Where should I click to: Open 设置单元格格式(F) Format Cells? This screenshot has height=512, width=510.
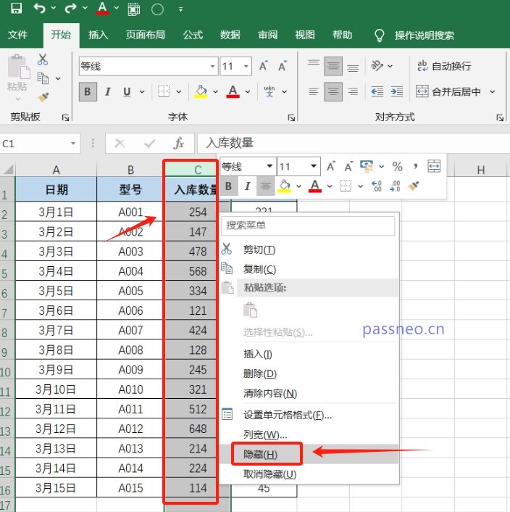309,415
